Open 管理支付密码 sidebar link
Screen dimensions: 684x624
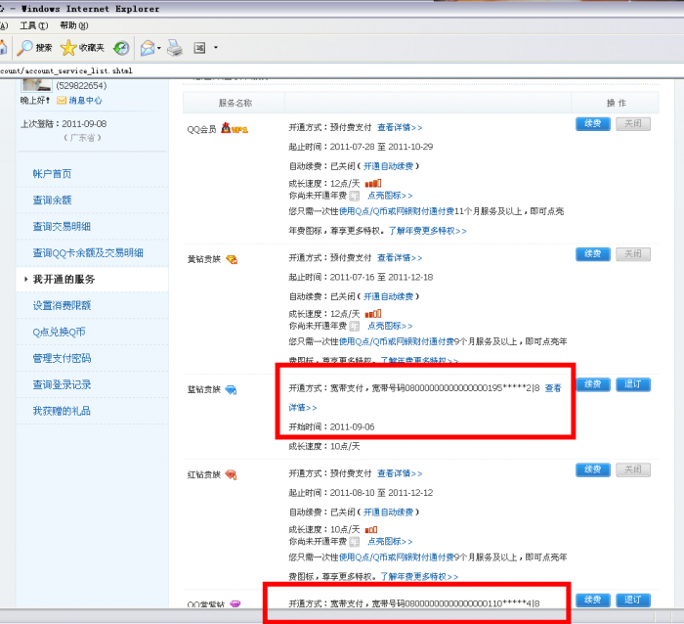point(62,358)
